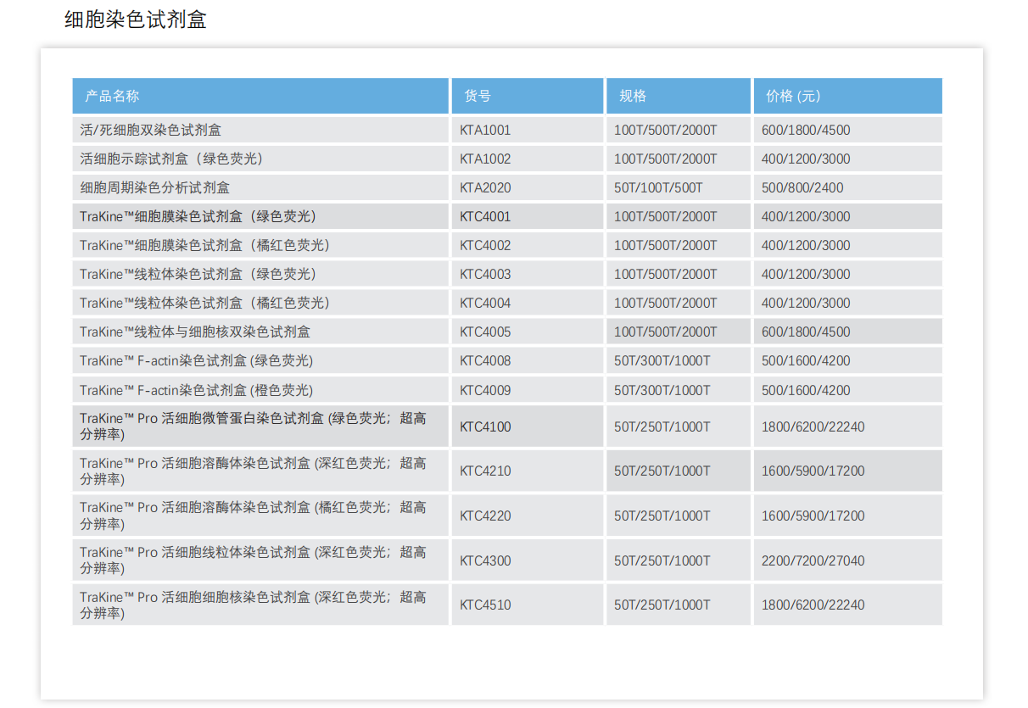Click catalog number KTC4009

[x=485, y=391]
